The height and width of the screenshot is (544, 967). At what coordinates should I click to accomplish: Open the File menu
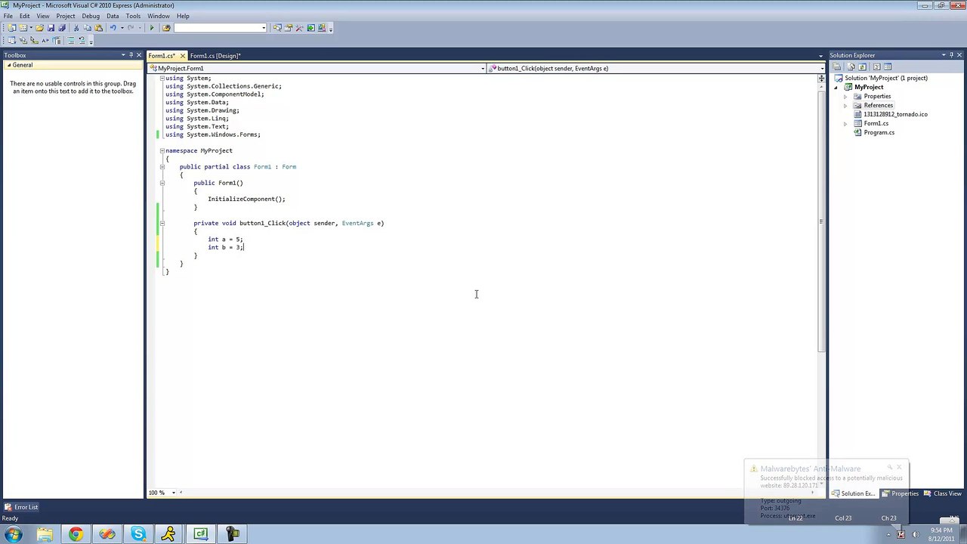coord(8,16)
